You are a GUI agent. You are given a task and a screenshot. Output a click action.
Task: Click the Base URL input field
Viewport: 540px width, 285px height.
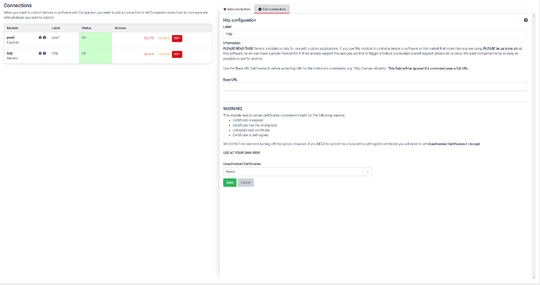pyautogui.click(x=376, y=87)
